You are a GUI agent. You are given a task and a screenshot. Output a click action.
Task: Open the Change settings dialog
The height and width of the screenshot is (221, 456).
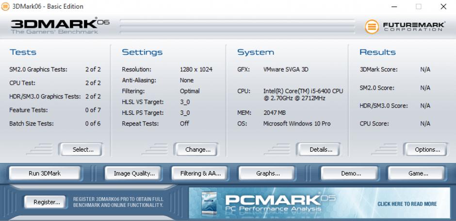(196, 150)
